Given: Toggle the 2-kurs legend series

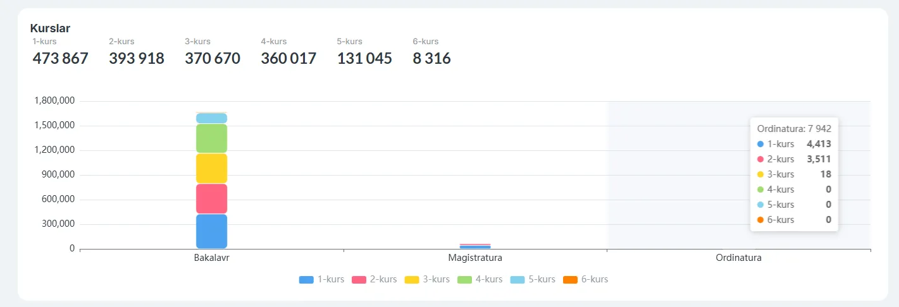Looking at the screenshot, I should (x=374, y=279).
